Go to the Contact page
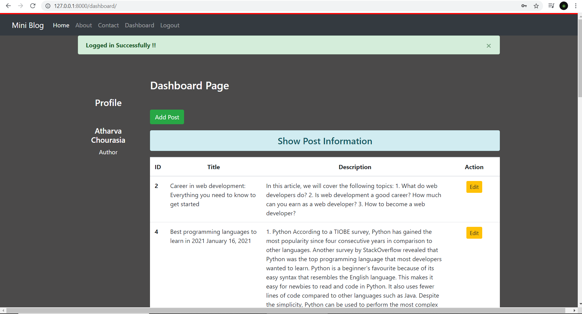This screenshot has height=314, width=582. pyautogui.click(x=108, y=25)
